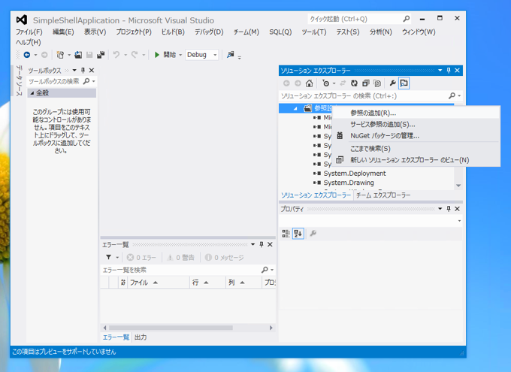Select サービス参照の追加(S)... menu item
The width and height of the screenshot is (511, 372).
pyautogui.click(x=416, y=125)
